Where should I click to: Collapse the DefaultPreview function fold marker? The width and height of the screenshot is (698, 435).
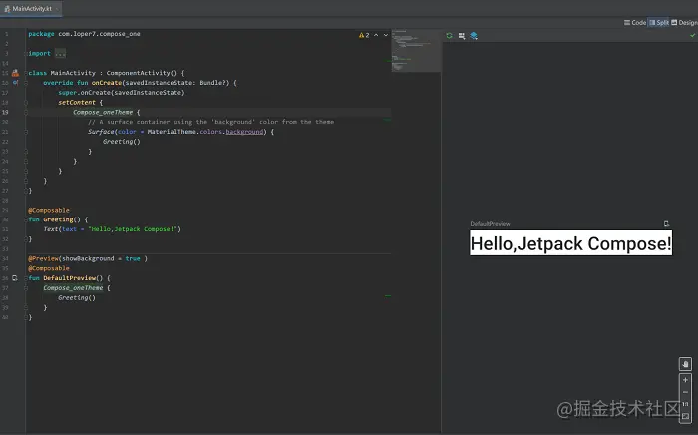click(26, 278)
